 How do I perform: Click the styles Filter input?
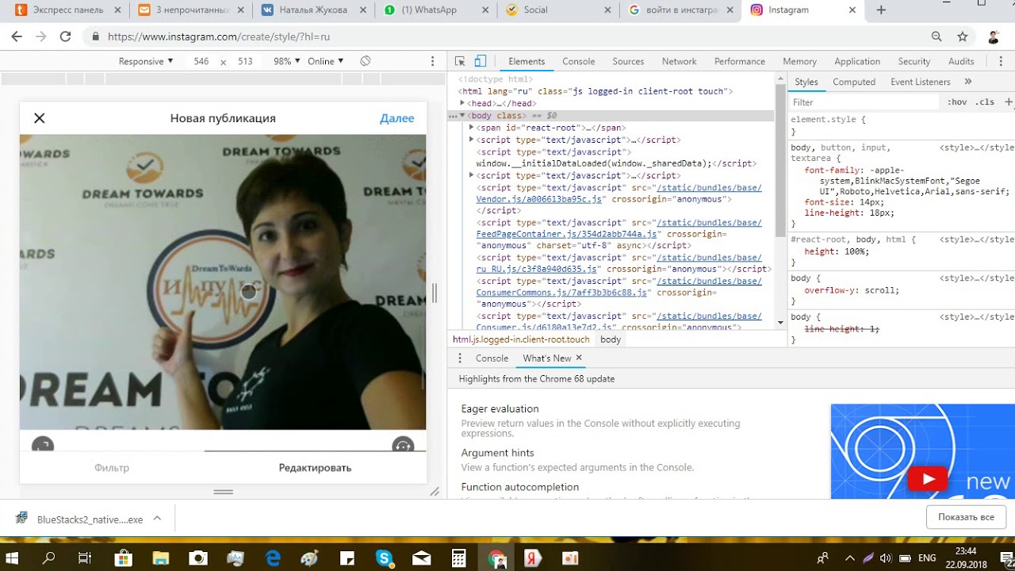coord(864,102)
